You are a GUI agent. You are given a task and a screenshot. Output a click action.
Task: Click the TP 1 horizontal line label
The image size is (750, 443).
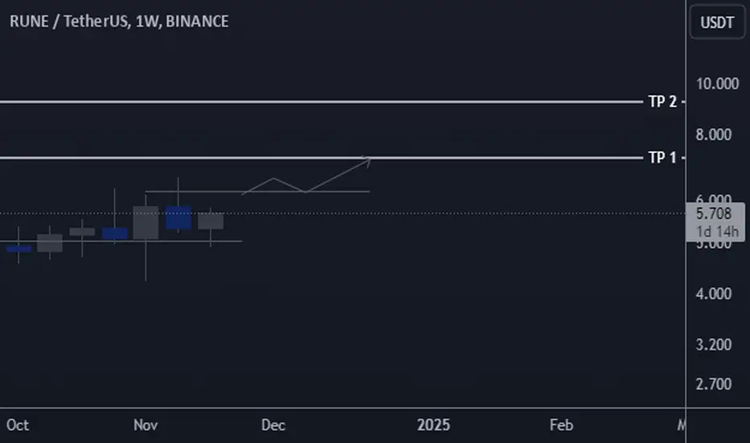662,158
